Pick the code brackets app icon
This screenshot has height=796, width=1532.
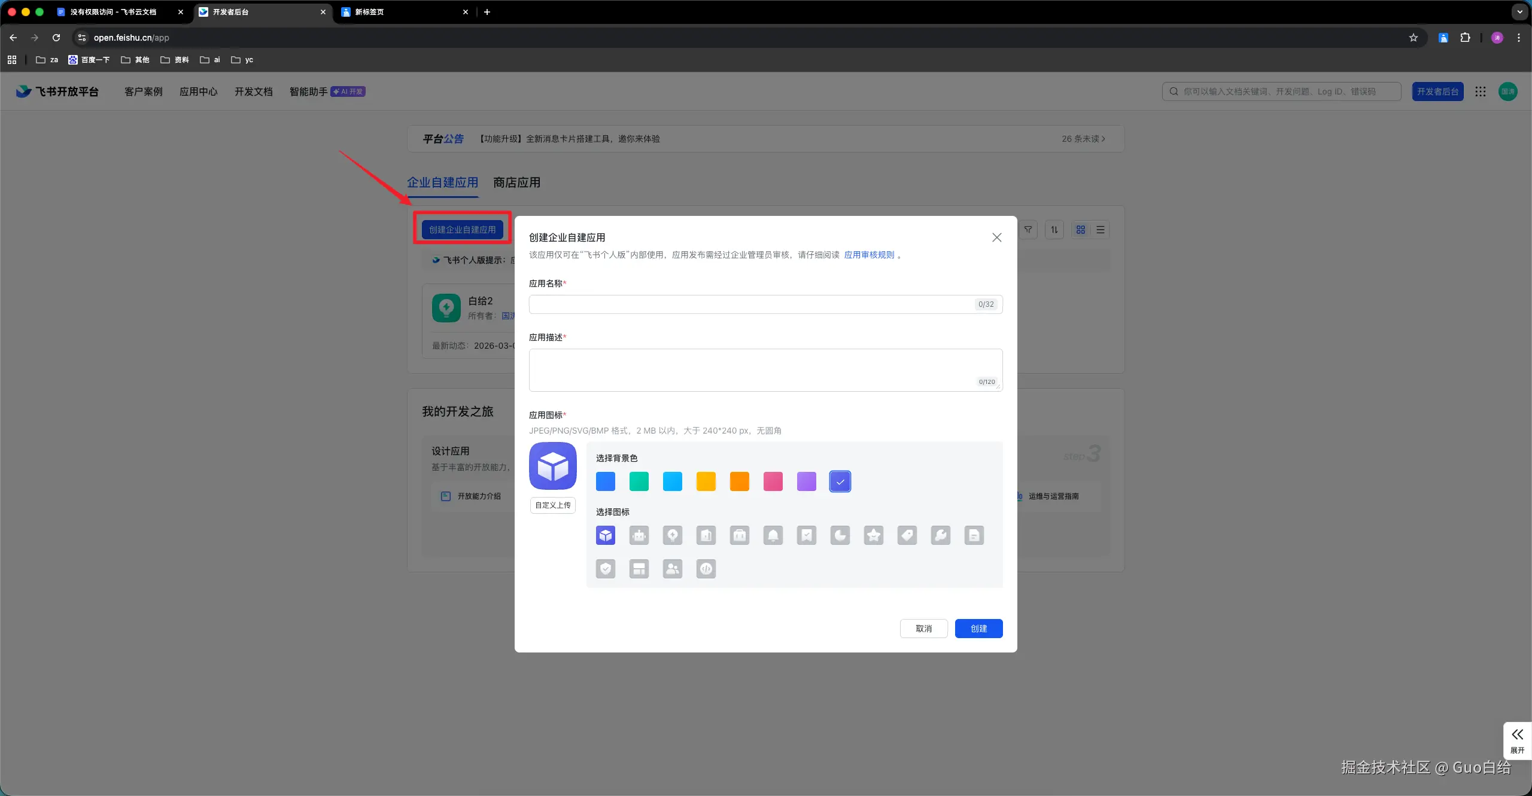(706, 569)
